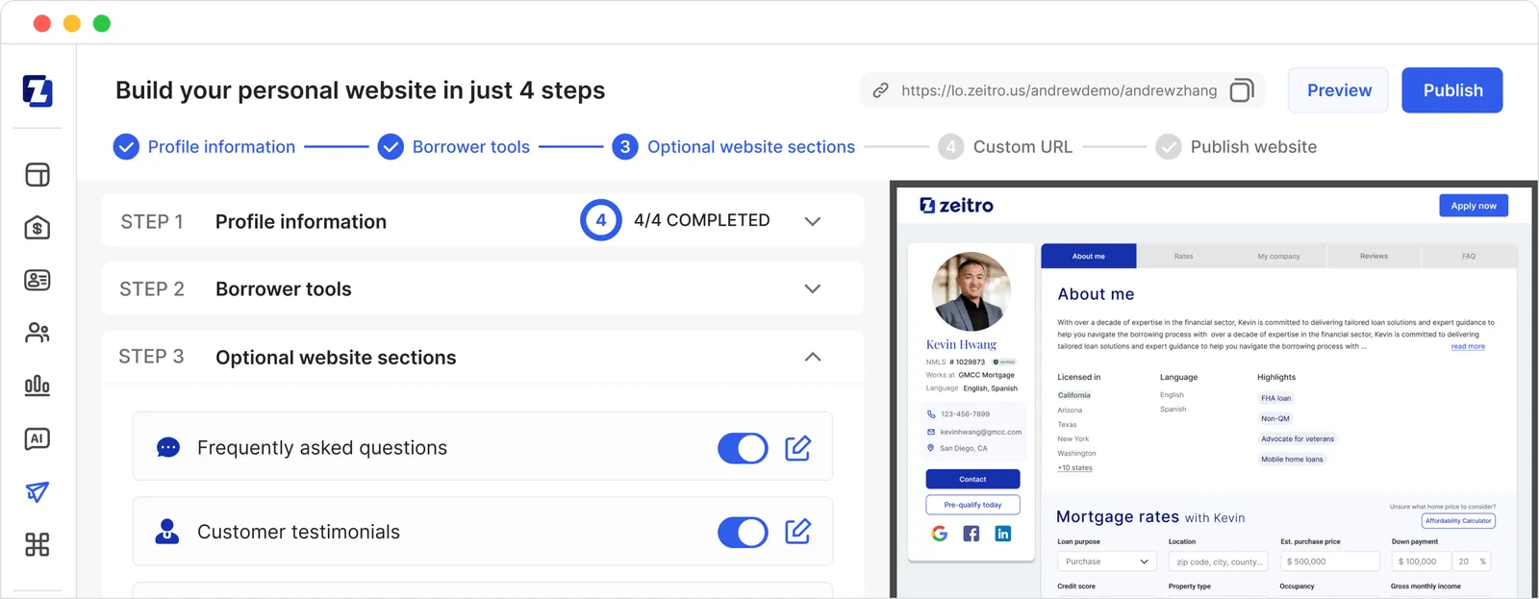Click the Zeitro logo in the sidebar
The width and height of the screenshot is (1539, 599).
pyautogui.click(x=37, y=91)
